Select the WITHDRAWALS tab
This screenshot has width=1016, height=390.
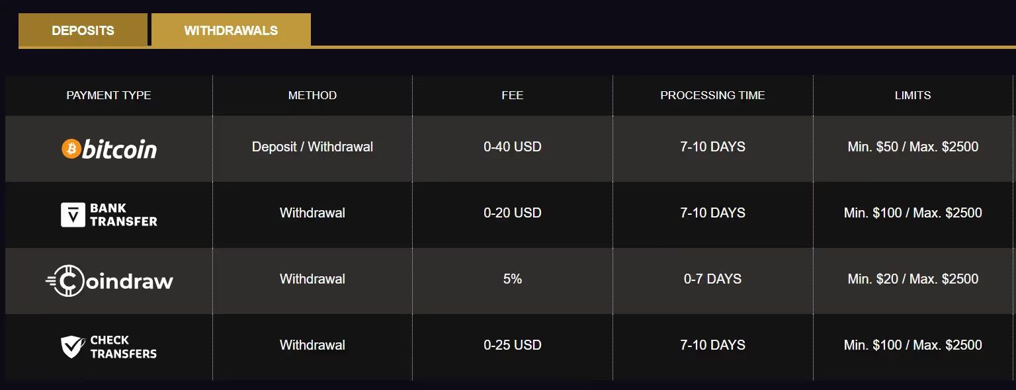tap(231, 29)
